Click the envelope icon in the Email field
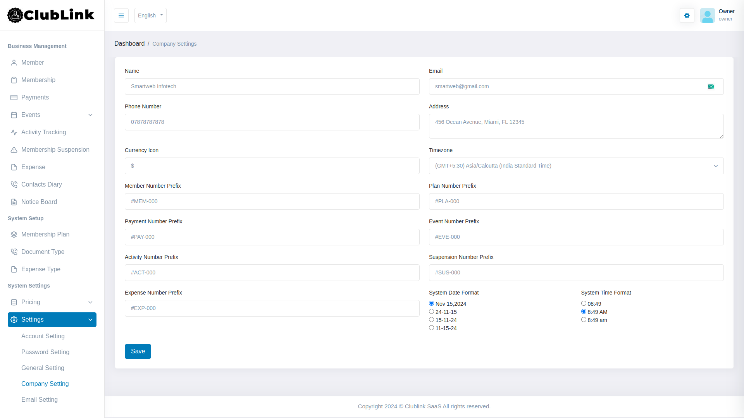Image resolution: width=744 pixels, height=418 pixels. pyautogui.click(x=711, y=86)
